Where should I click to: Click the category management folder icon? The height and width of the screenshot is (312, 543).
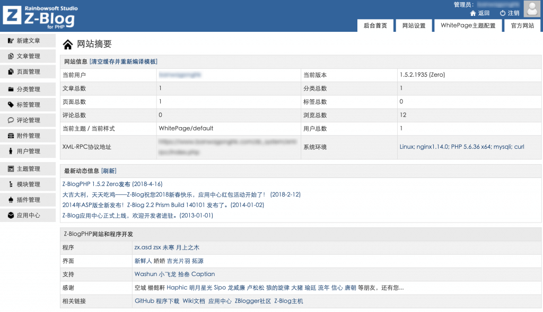click(11, 89)
